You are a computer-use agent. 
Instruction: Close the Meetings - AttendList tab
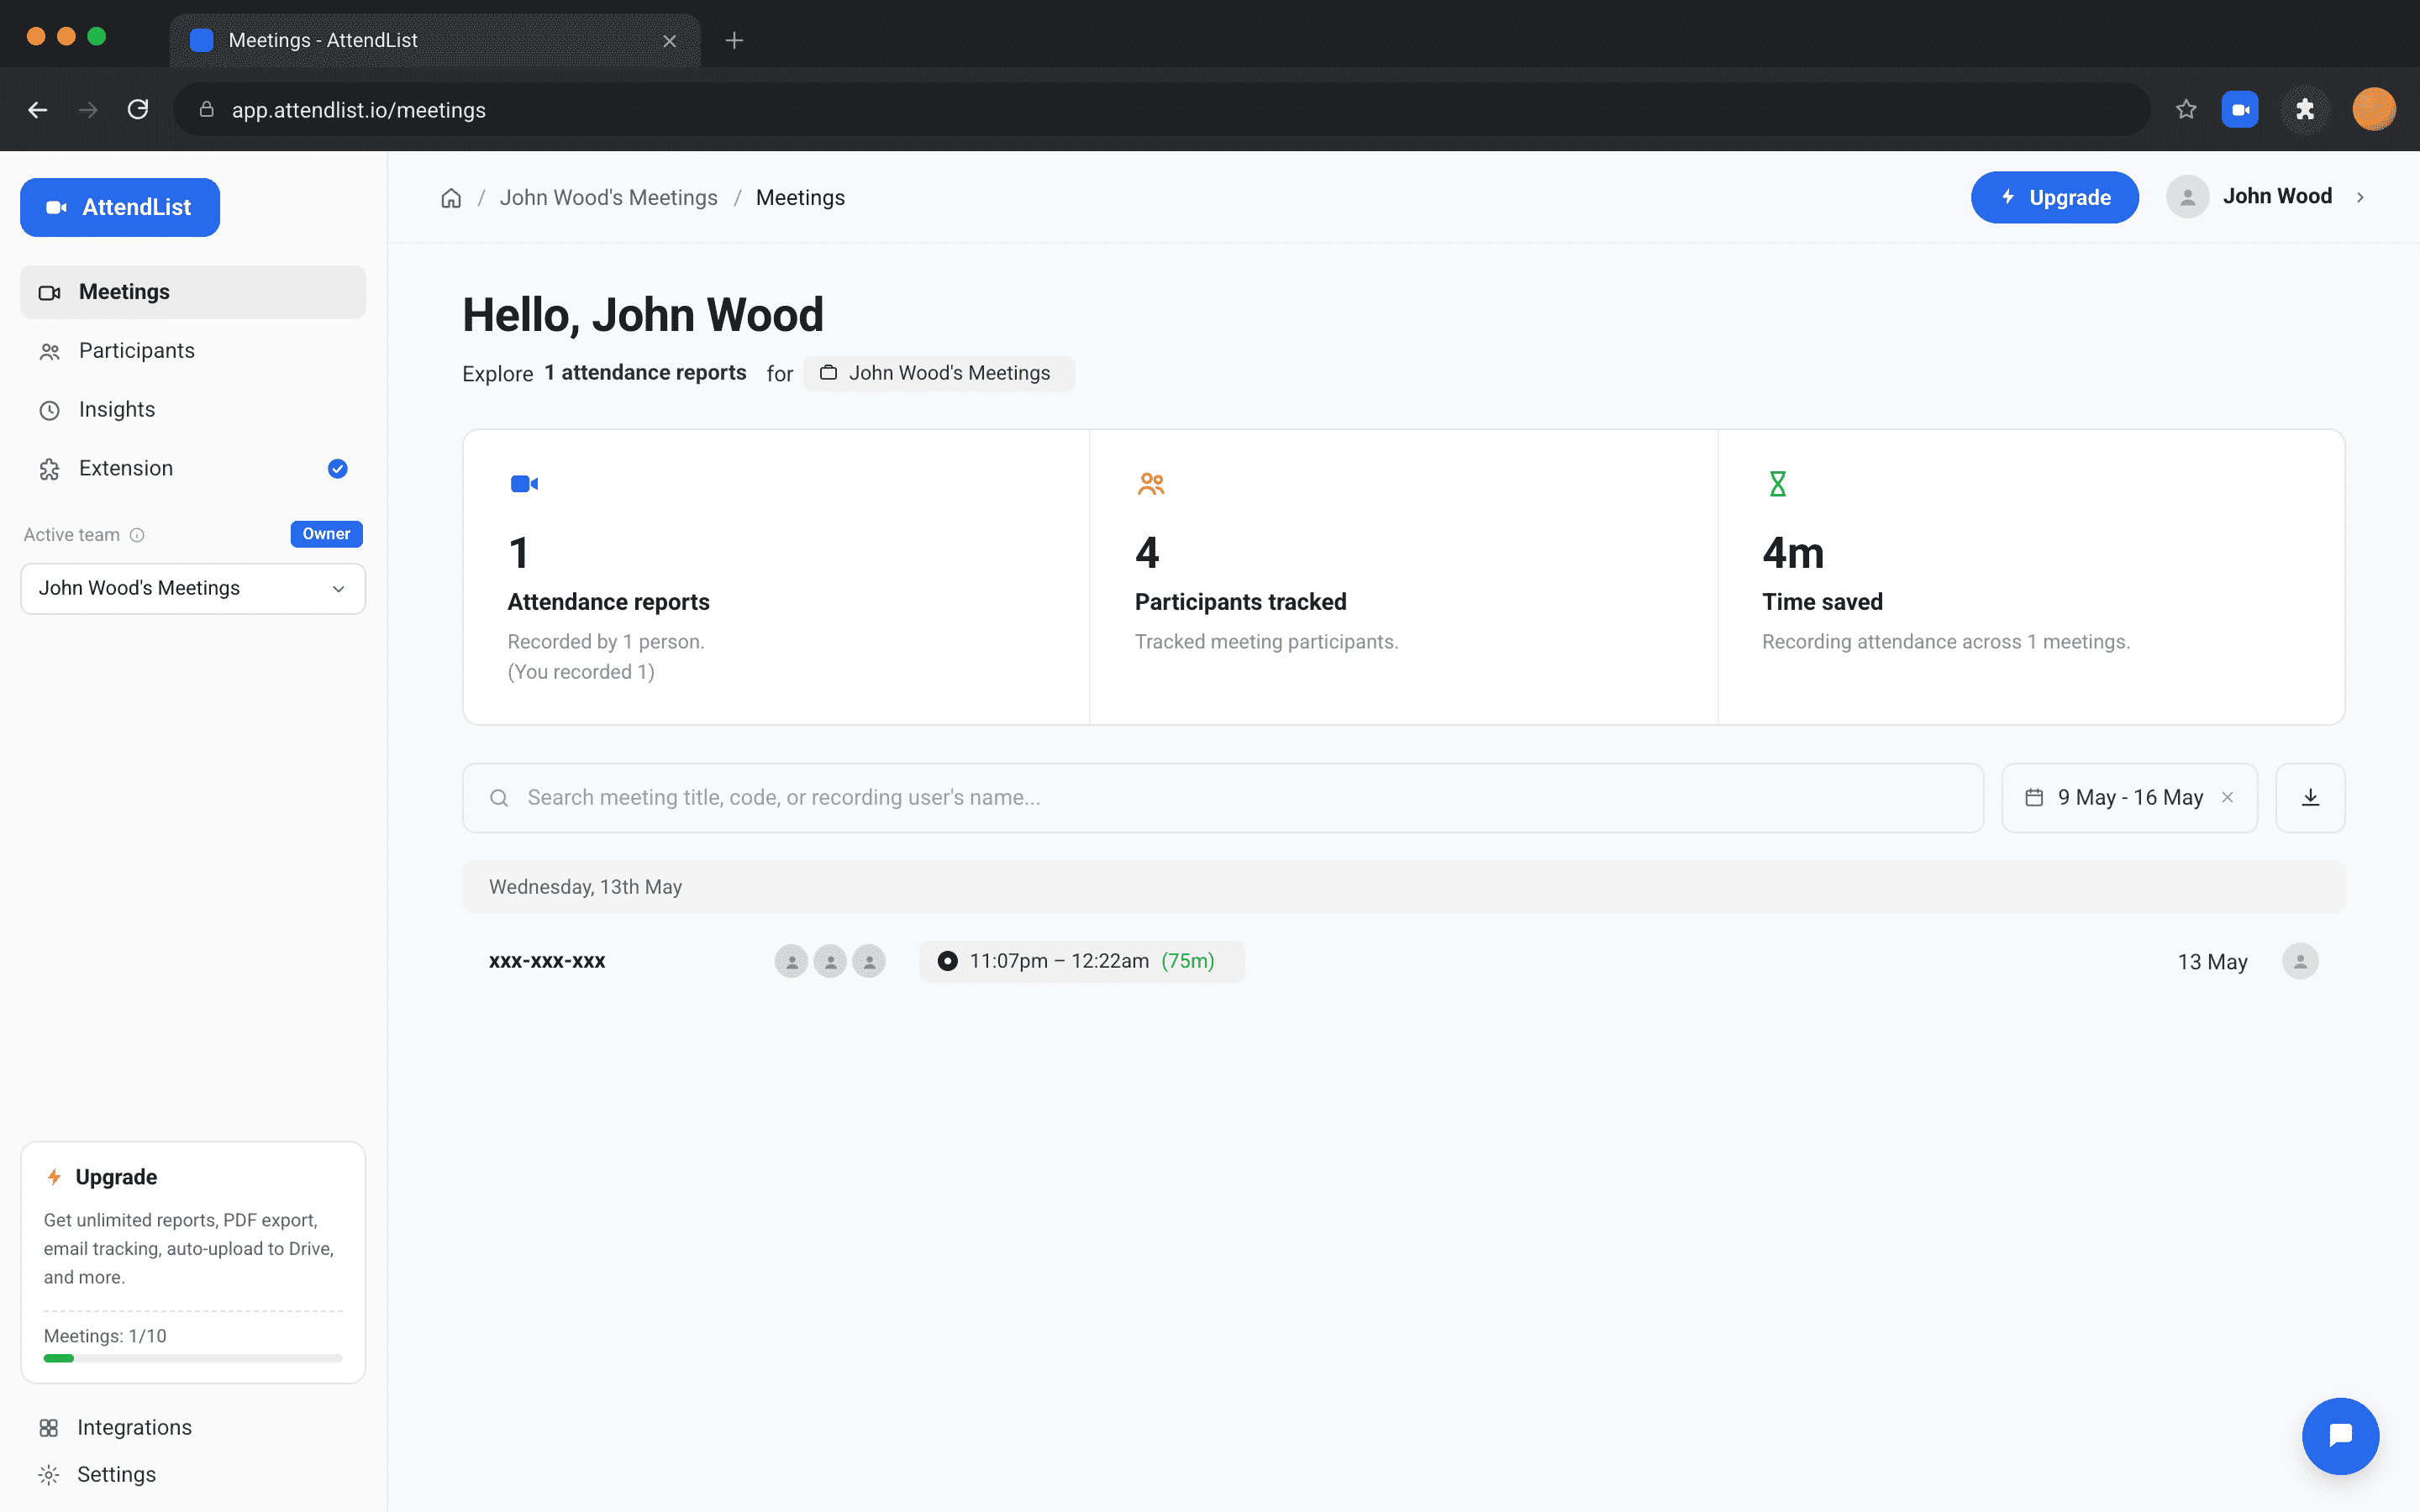point(670,41)
